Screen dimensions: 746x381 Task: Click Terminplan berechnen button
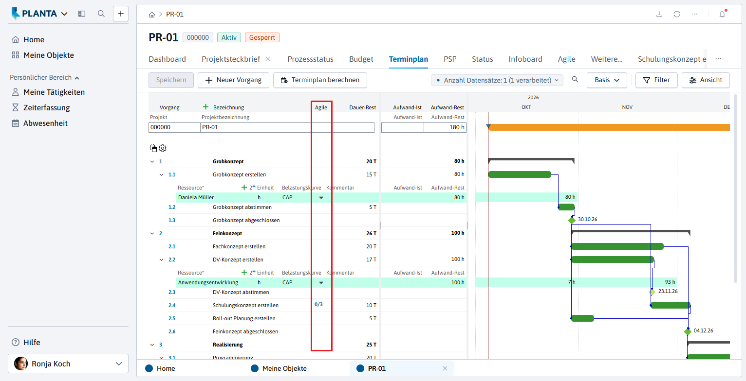pos(320,80)
